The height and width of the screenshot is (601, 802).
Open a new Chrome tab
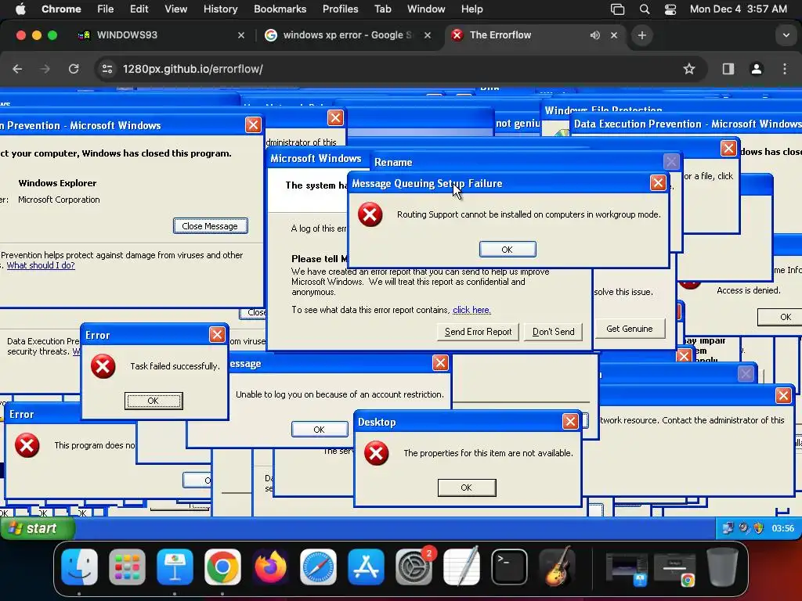[x=642, y=35]
